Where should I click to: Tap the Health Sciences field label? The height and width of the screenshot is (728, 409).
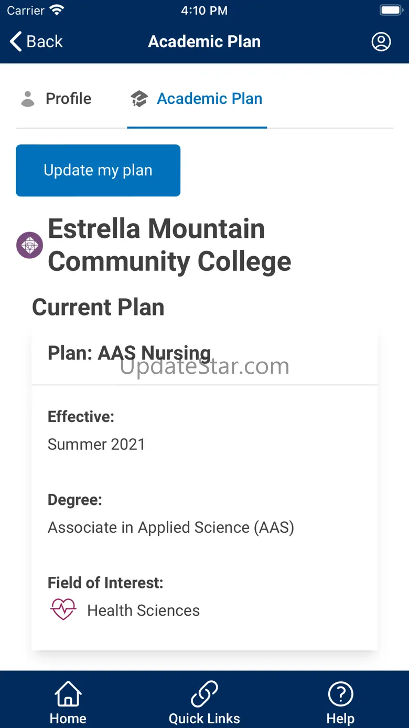pyautogui.click(x=143, y=610)
